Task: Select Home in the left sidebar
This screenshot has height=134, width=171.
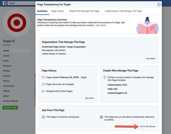Action: click(16, 51)
